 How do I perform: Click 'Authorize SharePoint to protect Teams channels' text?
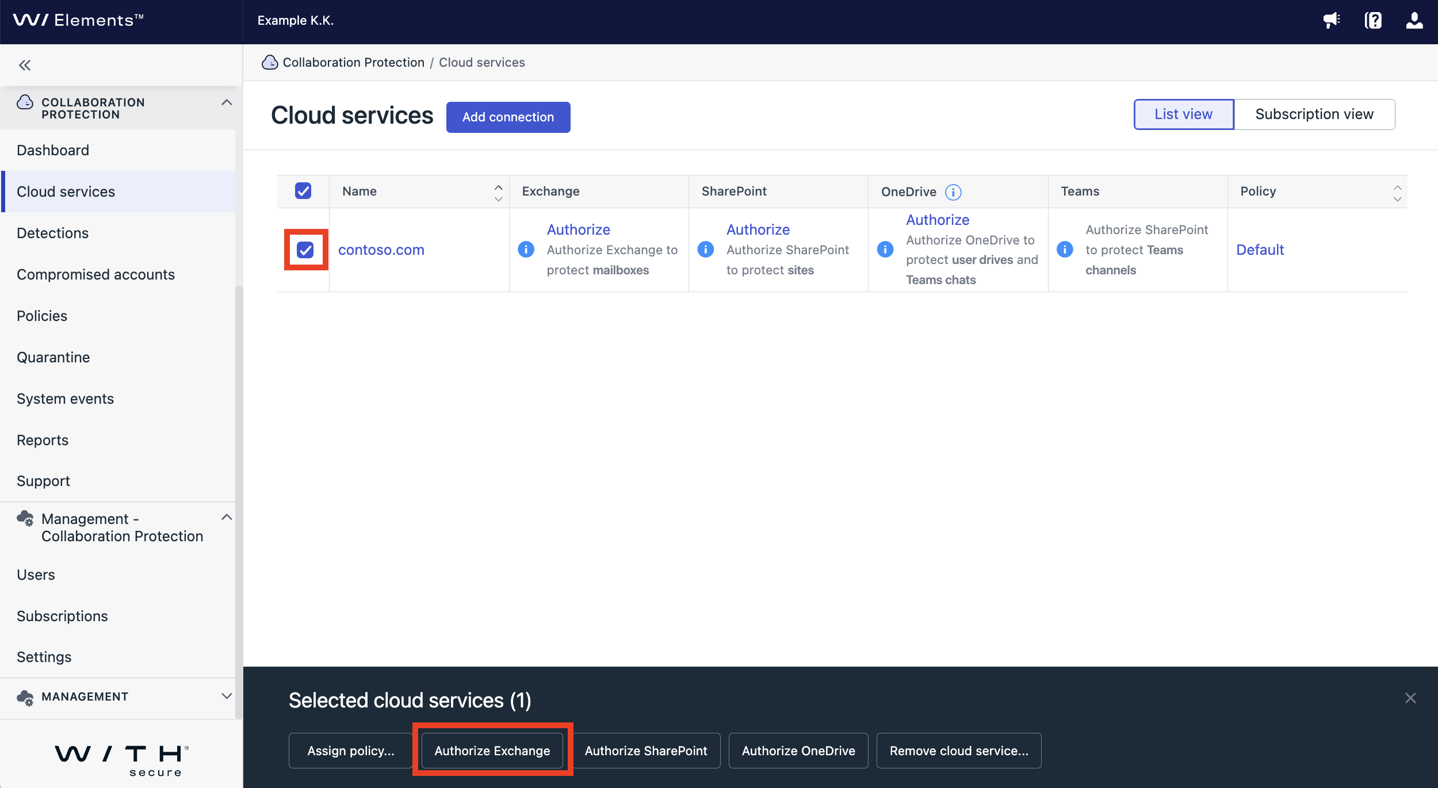tap(1147, 250)
